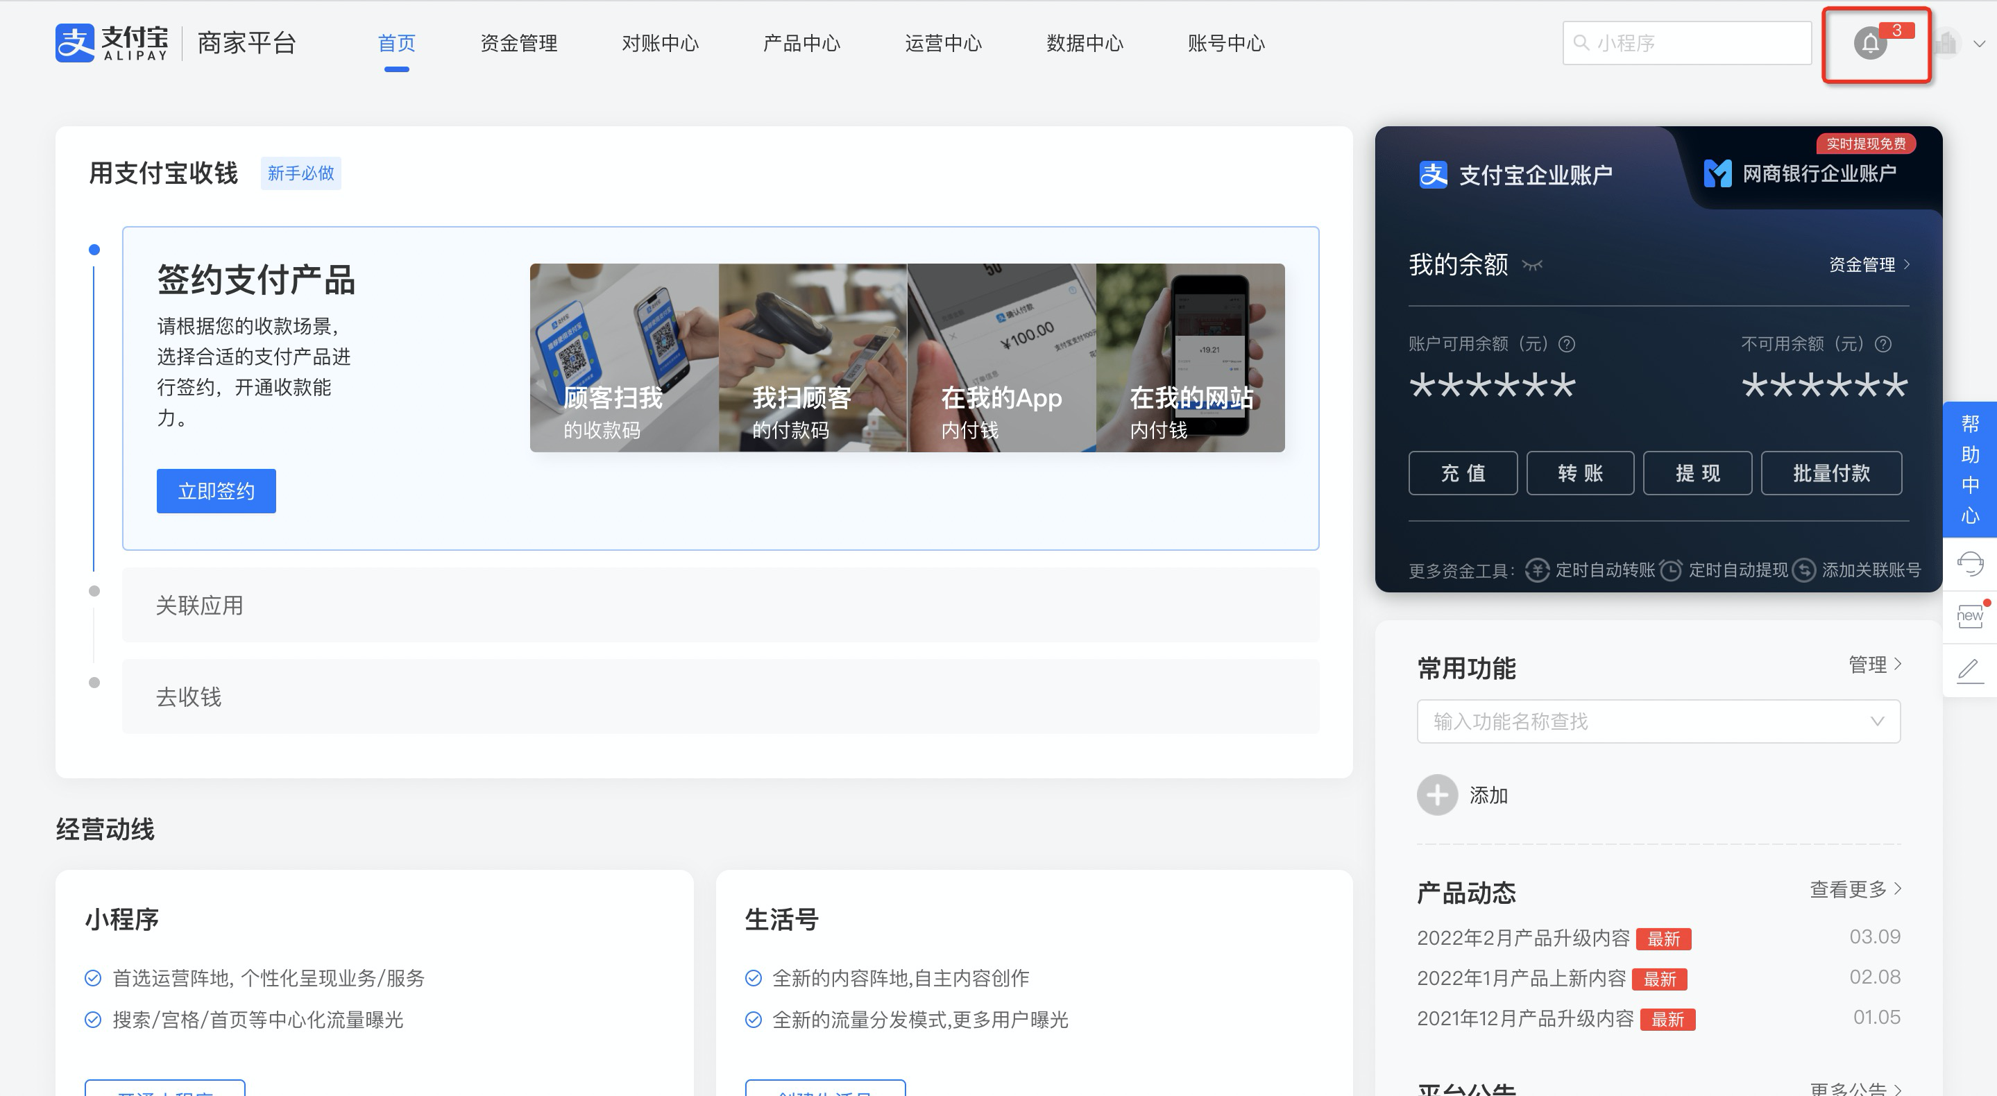1997x1096 pixels.
Task: Open the feedback pencil sidebar icon
Action: 1970,671
